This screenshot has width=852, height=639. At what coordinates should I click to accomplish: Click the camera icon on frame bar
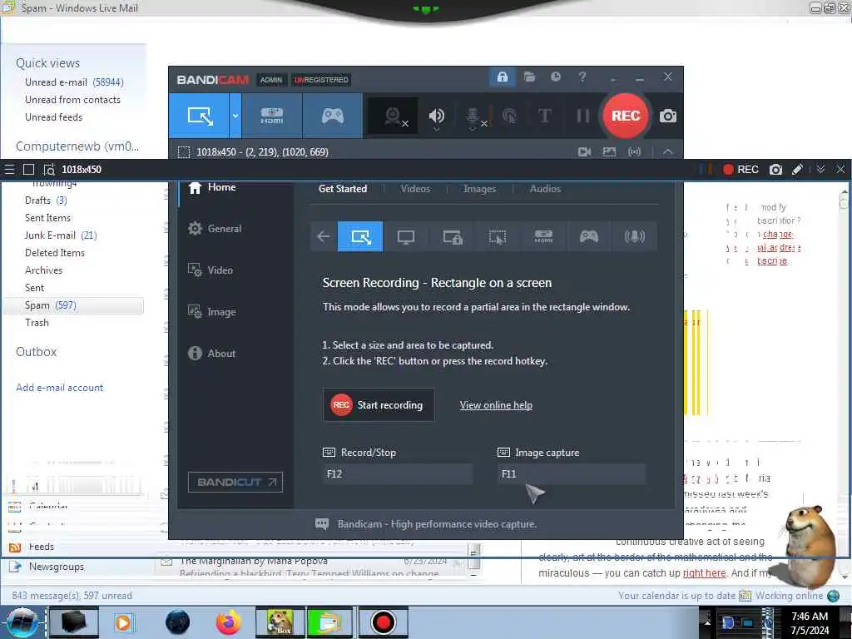pyautogui.click(x=776, y=170)
